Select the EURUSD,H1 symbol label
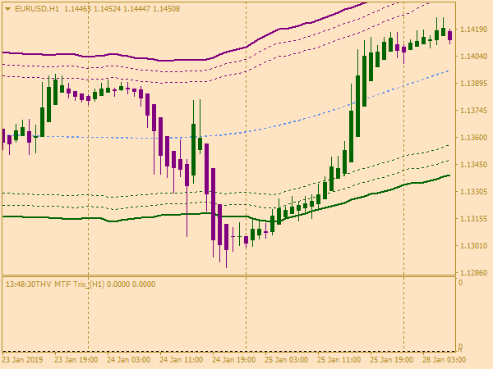Viewport: 493px width, 369px height. [37, 9]
